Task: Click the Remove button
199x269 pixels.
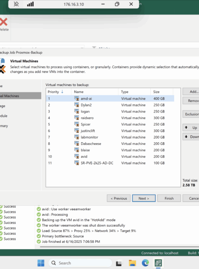Action: coord(191,101)
